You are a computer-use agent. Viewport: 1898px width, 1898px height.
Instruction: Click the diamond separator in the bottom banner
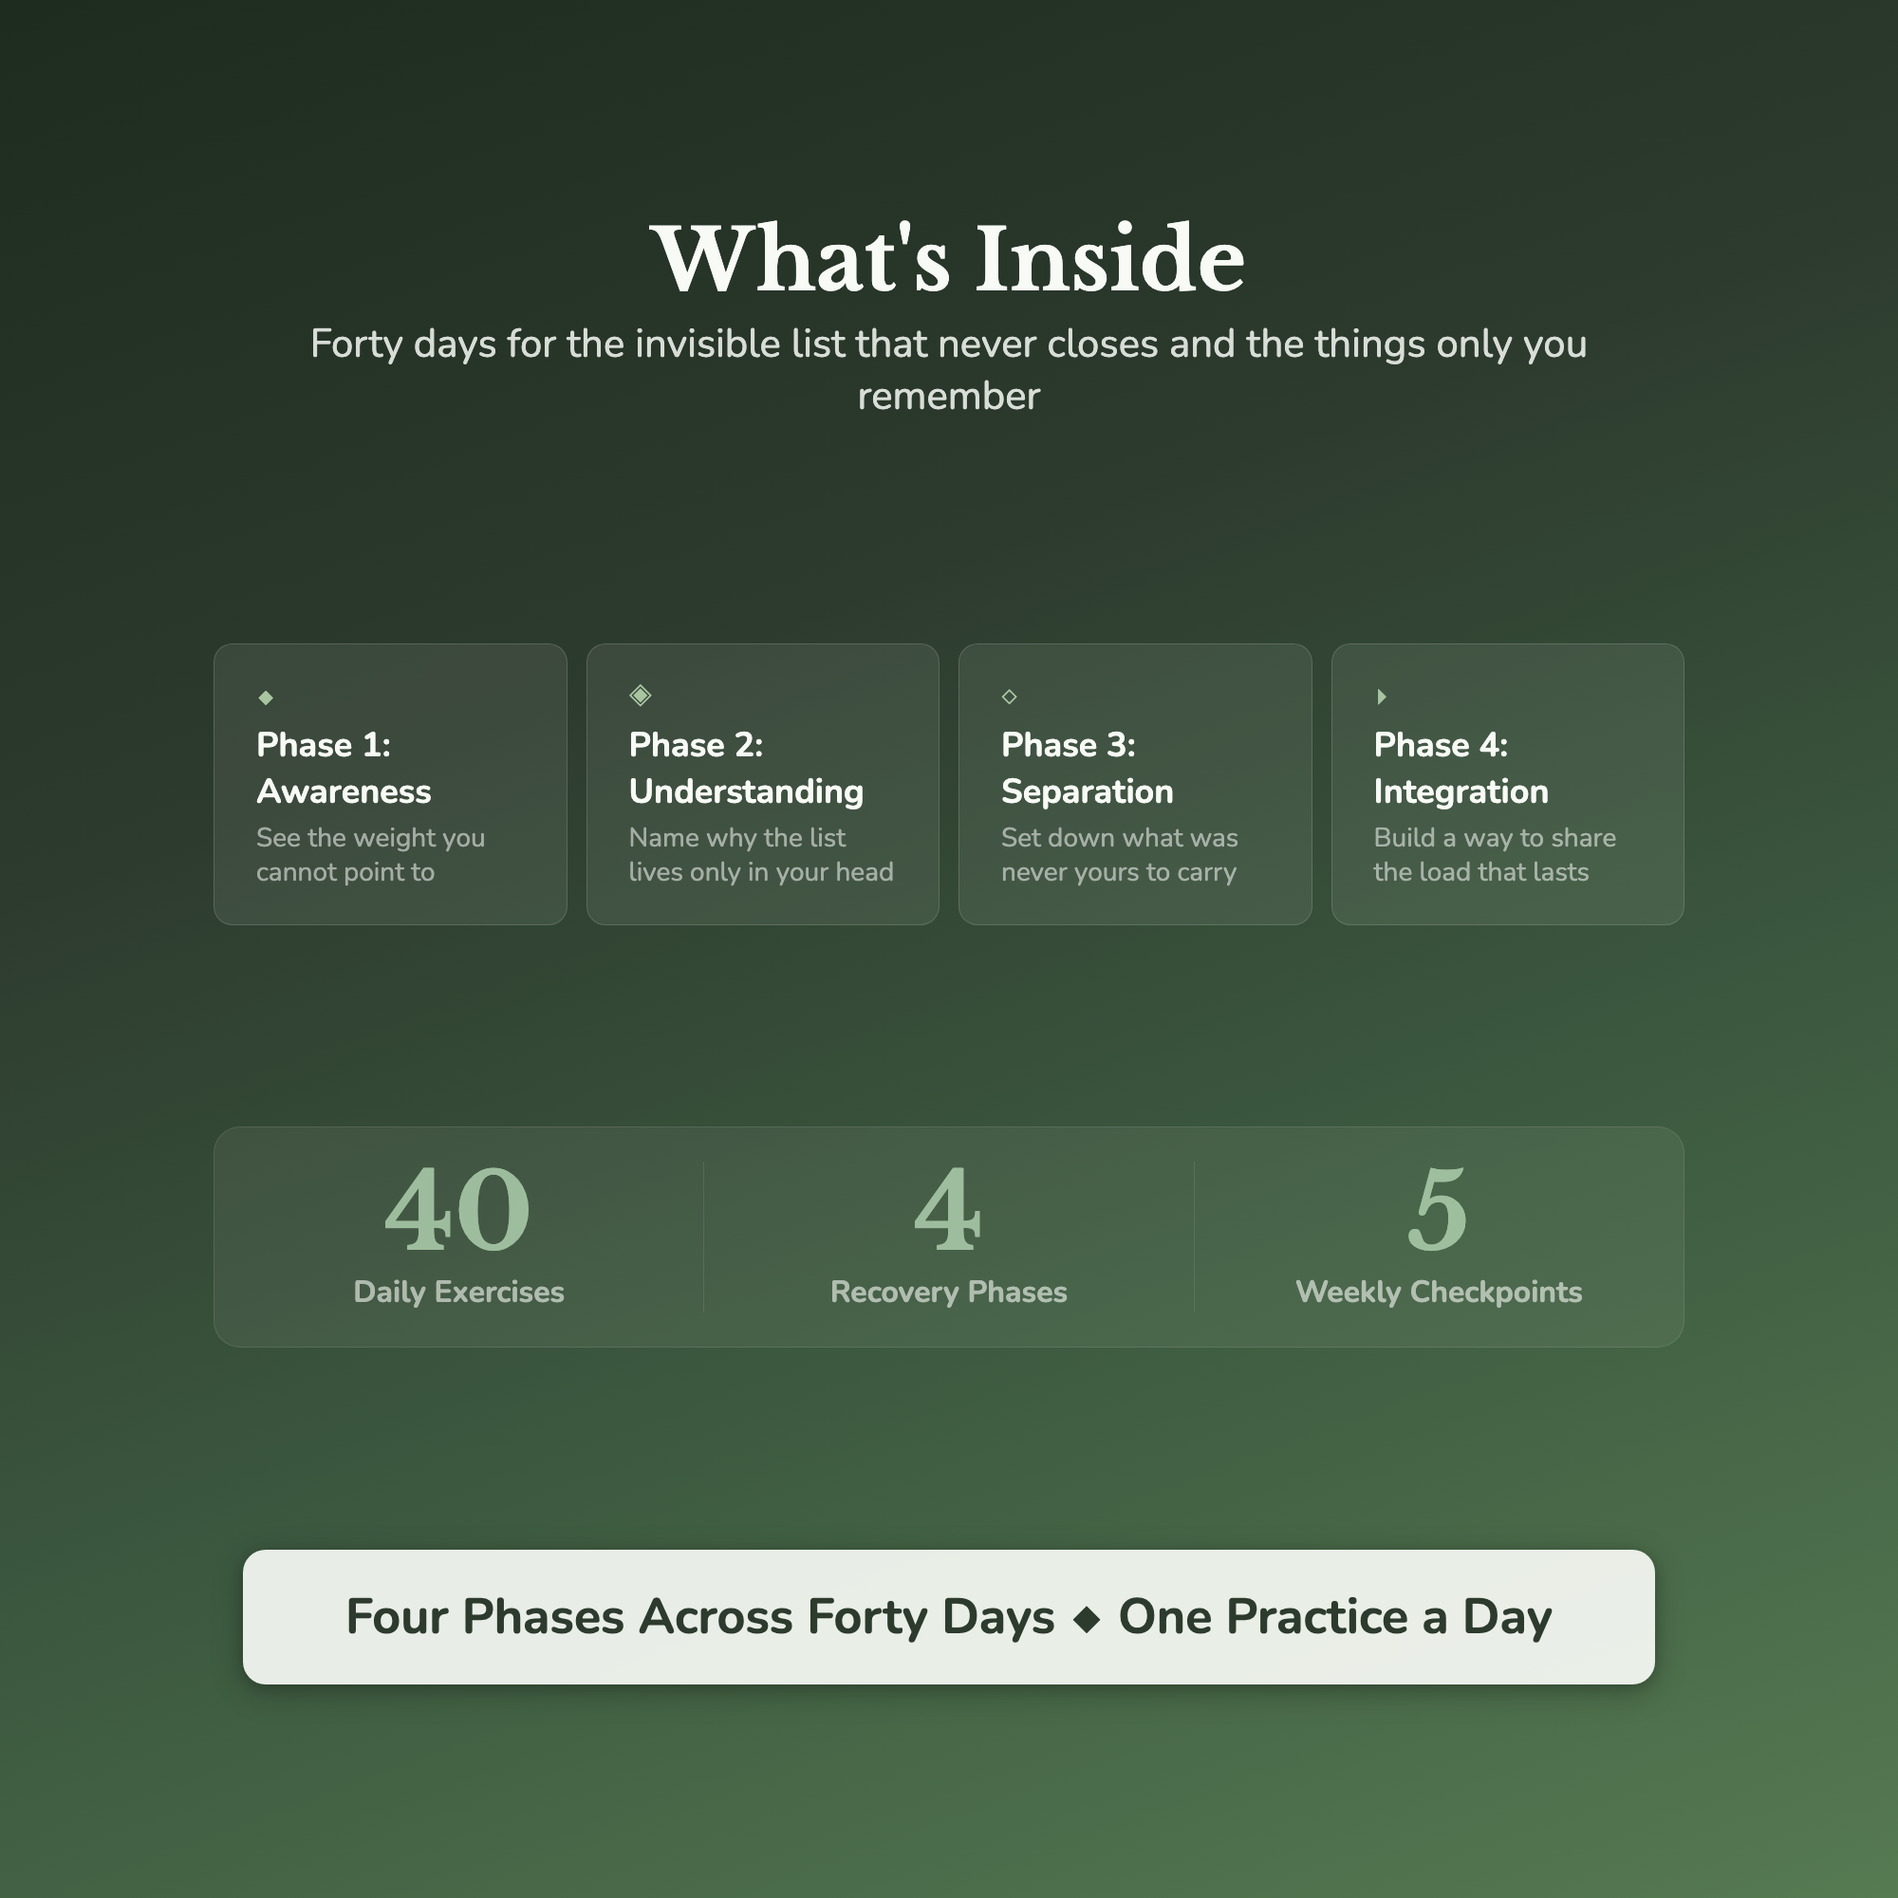click(1087, 1619)
